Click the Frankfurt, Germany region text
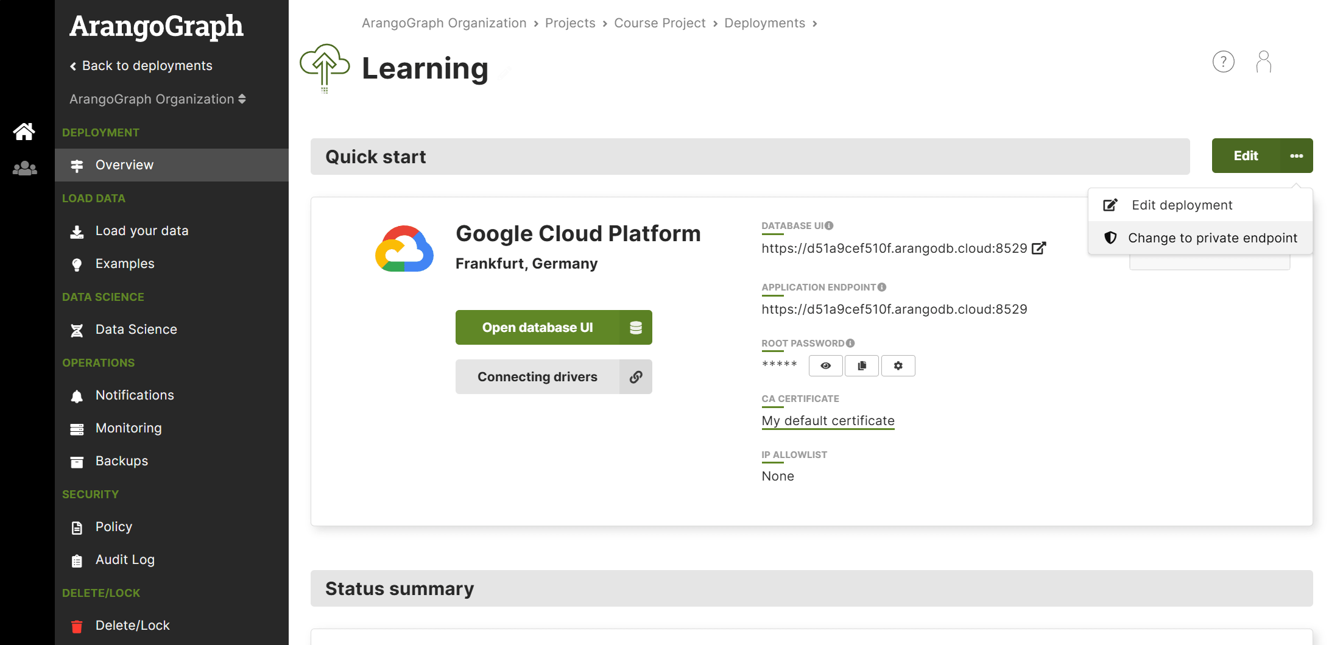Image resolution: width=1329 pixels, height=645 pixels. 527,264
